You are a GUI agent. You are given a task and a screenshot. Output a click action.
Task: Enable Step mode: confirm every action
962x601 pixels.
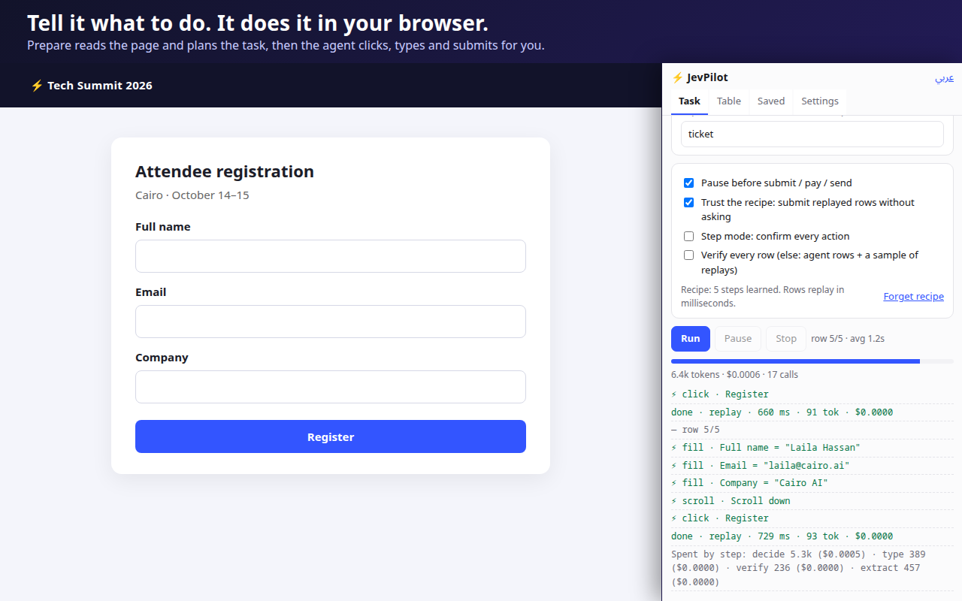click(x=688, y=237)
